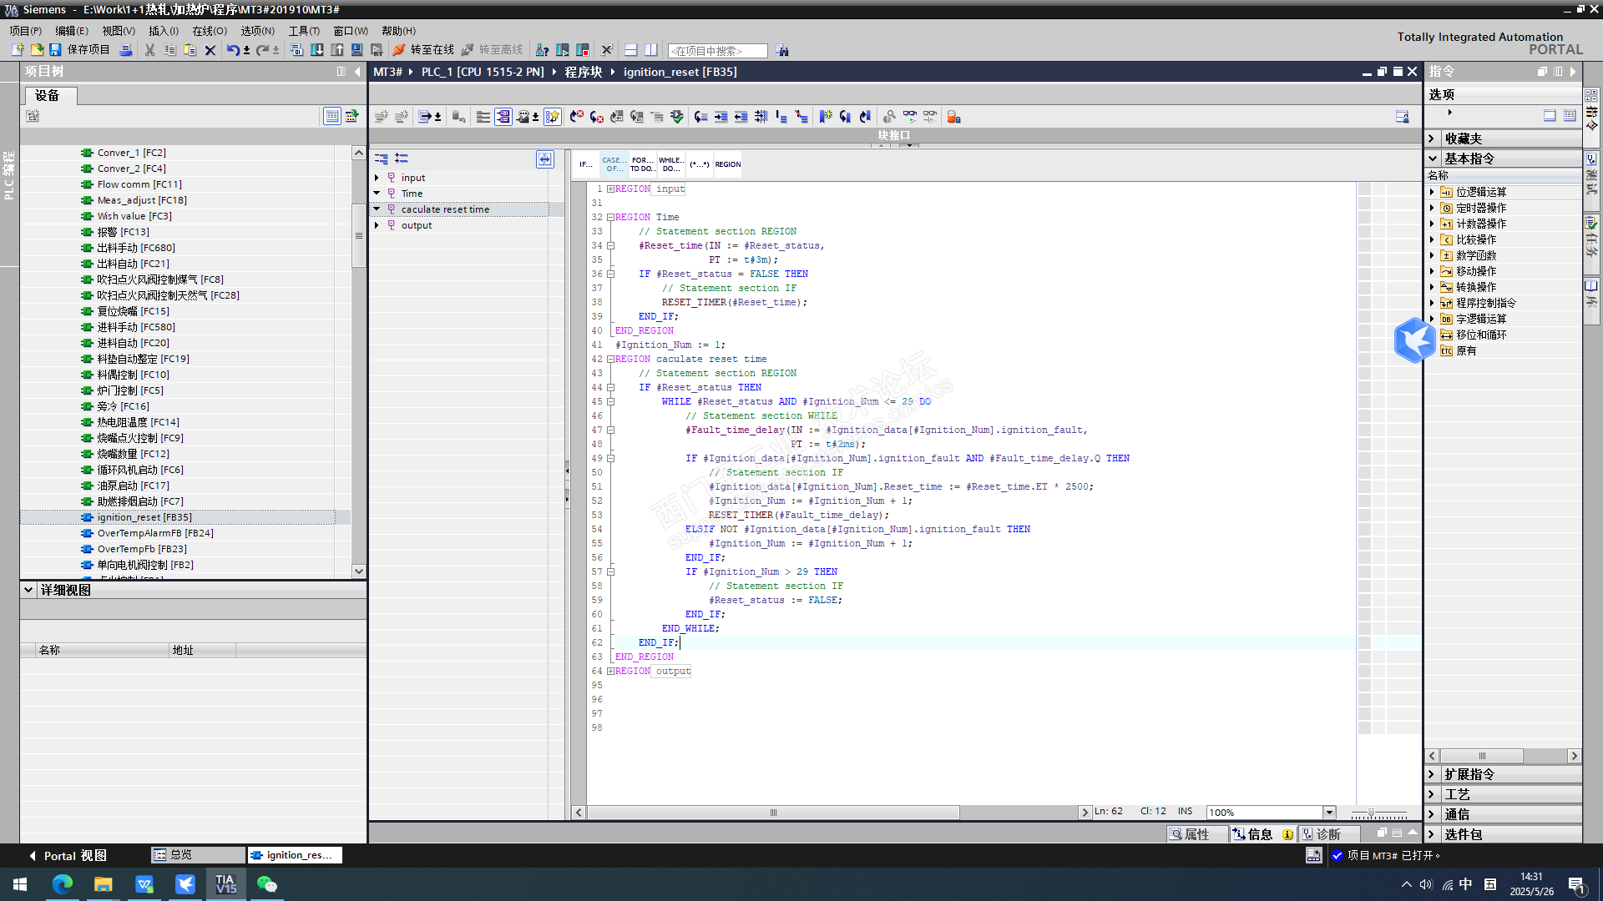Click the Print icon in main toolbar
The image size is (1603, 901).
(x=126, y=50)
